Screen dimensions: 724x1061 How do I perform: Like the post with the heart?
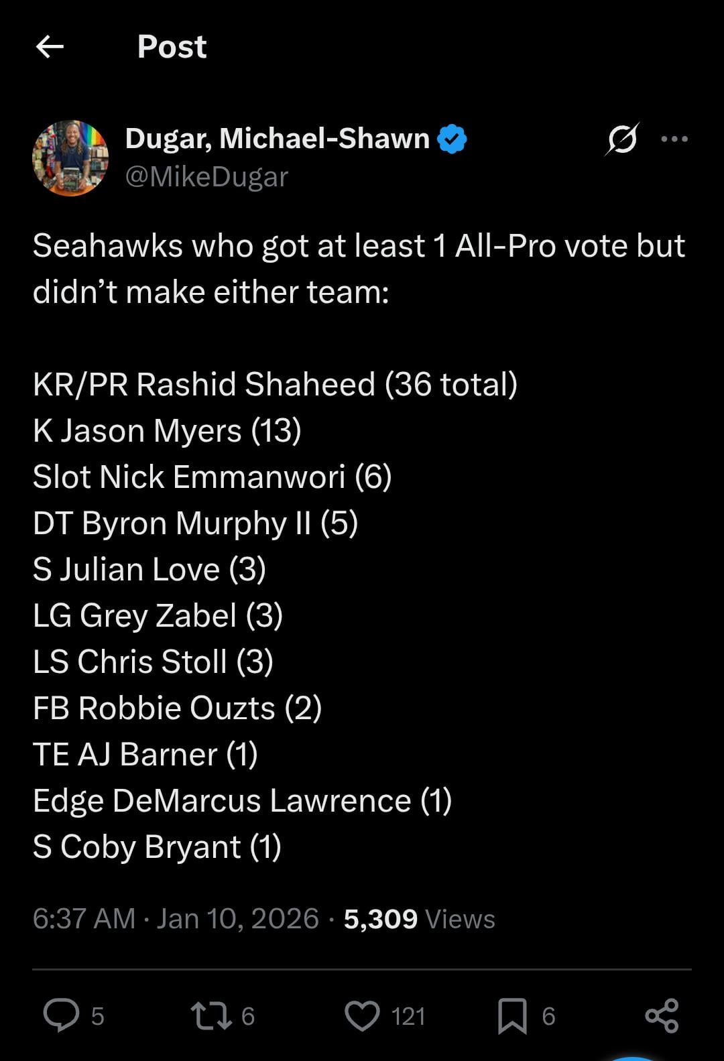click(x=362, y=1015)
